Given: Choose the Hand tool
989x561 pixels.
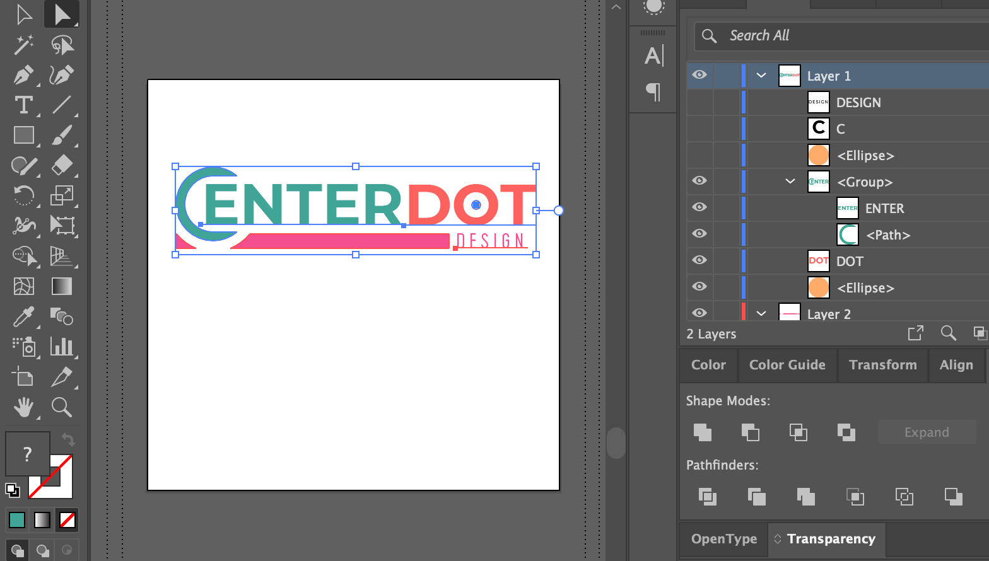Looking at the screenshot, I should [24, 407].
